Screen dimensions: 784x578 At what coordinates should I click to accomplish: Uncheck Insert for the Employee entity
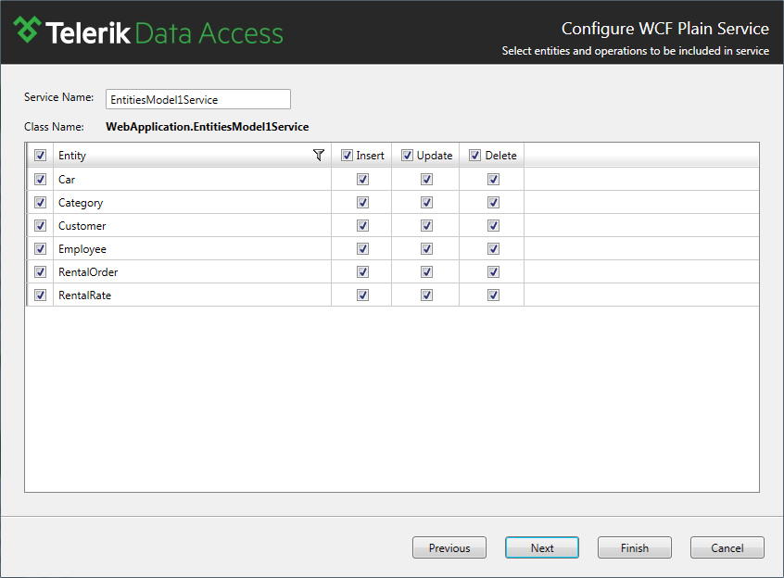pyautogui.click(x=363, y=249)
